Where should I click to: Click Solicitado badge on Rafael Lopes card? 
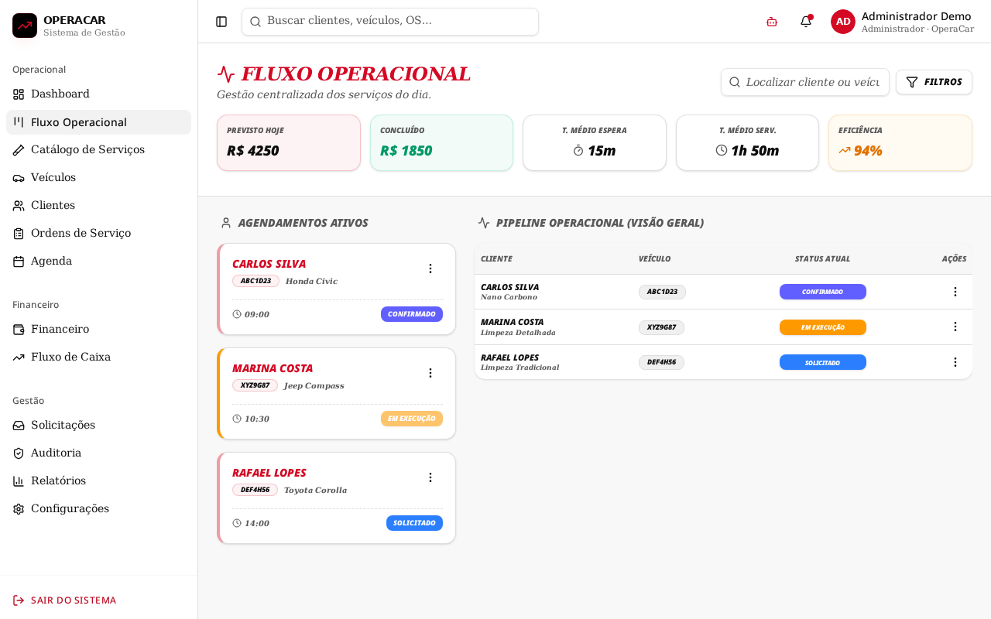[x=414, y=523]
